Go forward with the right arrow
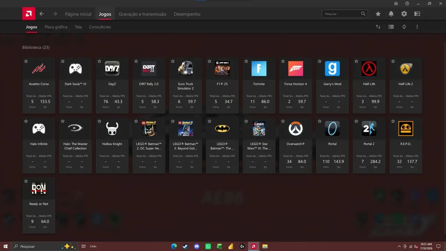This screenshot has height=251, width=446. (55, 14)
